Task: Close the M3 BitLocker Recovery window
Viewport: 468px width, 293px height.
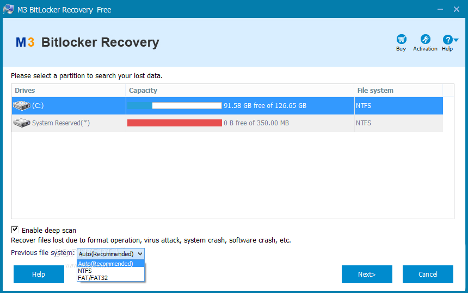Action: pos(457,9)
